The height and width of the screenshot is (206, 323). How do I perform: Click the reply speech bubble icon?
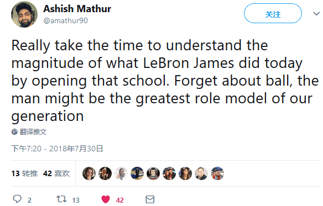[17, 199]
